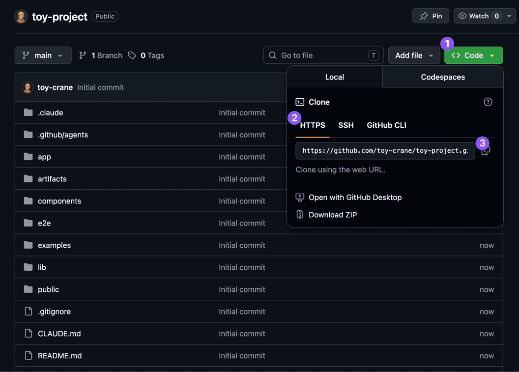Screen dimensions: 519x372
Task: Click the ZIP archive icon
Action: click(300, 214)
